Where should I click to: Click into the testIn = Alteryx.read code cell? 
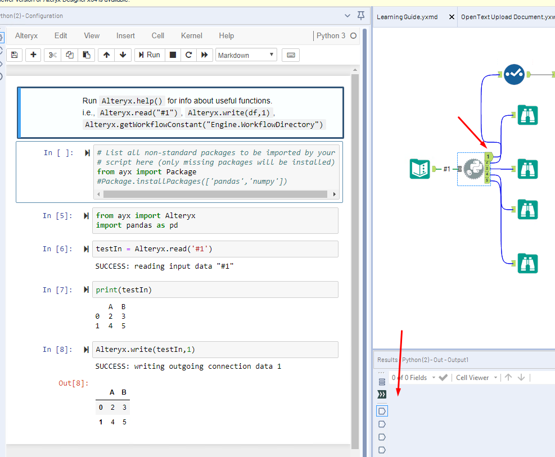(215, 249)
